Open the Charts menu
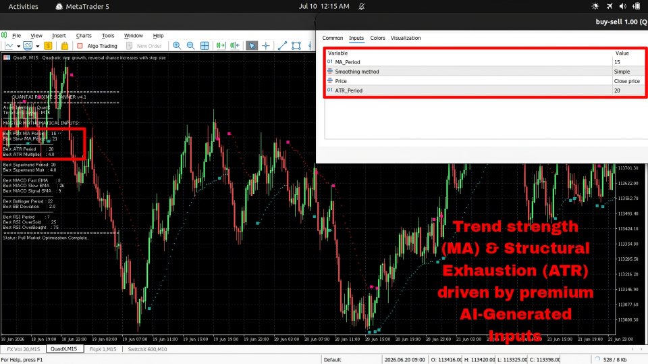Viewport: 648px width, 364px height. tap(84, 36)
